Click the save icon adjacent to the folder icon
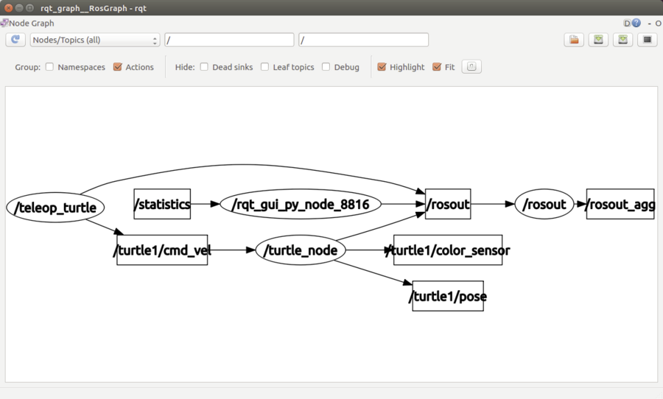This screenshot has height=399, width=663. click(598, 40)
